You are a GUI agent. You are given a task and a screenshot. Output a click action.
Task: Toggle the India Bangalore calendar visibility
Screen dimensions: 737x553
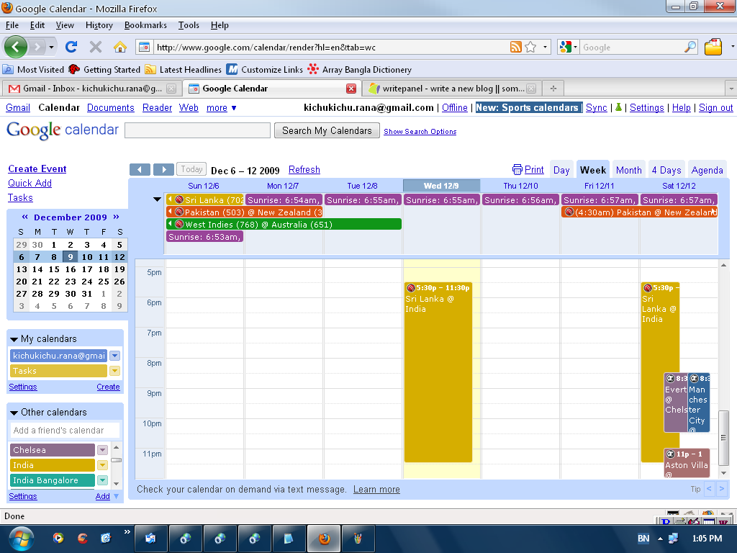[x=52, y=480]
